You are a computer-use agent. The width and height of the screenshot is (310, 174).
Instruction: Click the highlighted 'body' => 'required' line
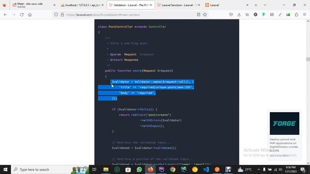(137, 93)
